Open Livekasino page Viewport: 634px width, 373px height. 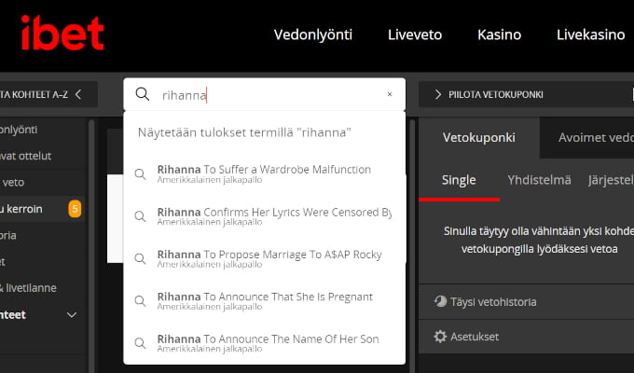591,35
